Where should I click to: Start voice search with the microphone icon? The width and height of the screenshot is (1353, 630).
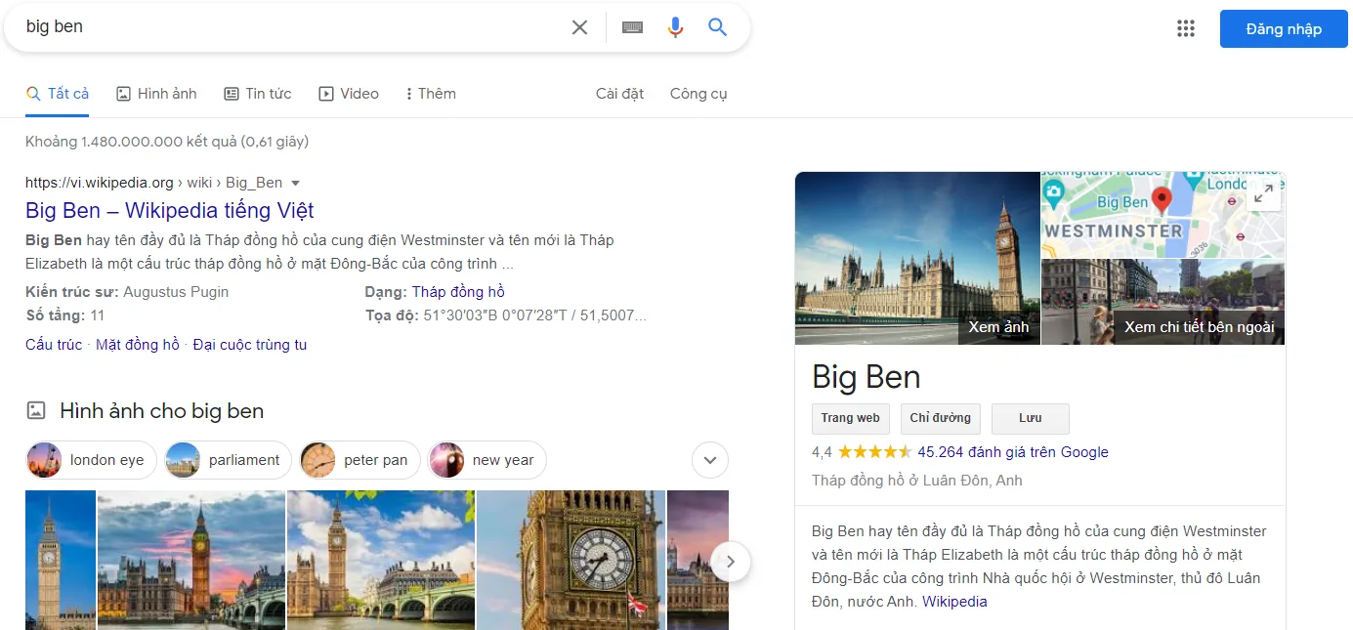[675, 27]
